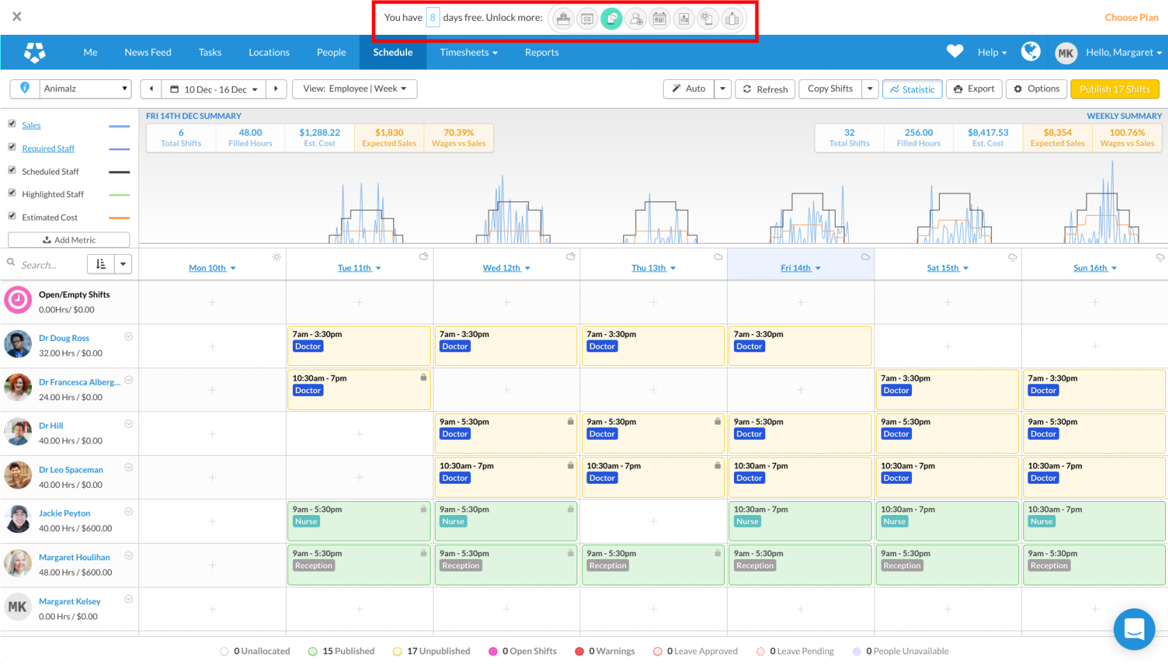Open the Copy Shifts dropdown arrow

870,89
